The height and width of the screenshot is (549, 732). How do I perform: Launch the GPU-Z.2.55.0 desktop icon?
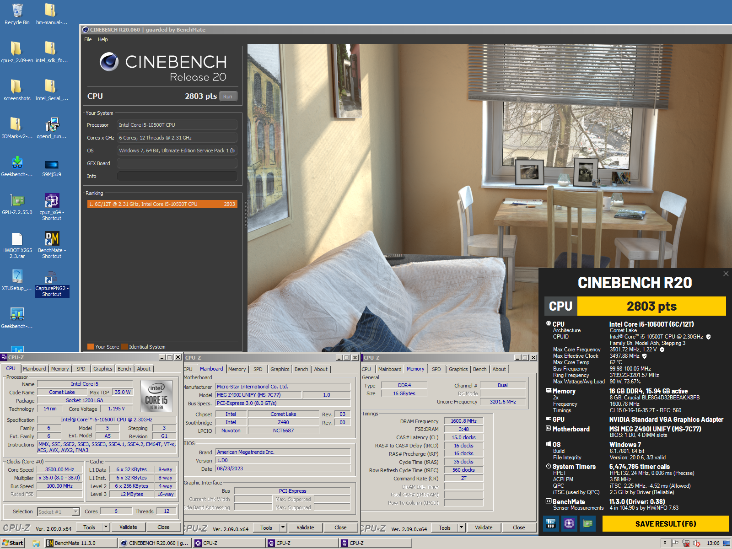(x=17, y=204)
